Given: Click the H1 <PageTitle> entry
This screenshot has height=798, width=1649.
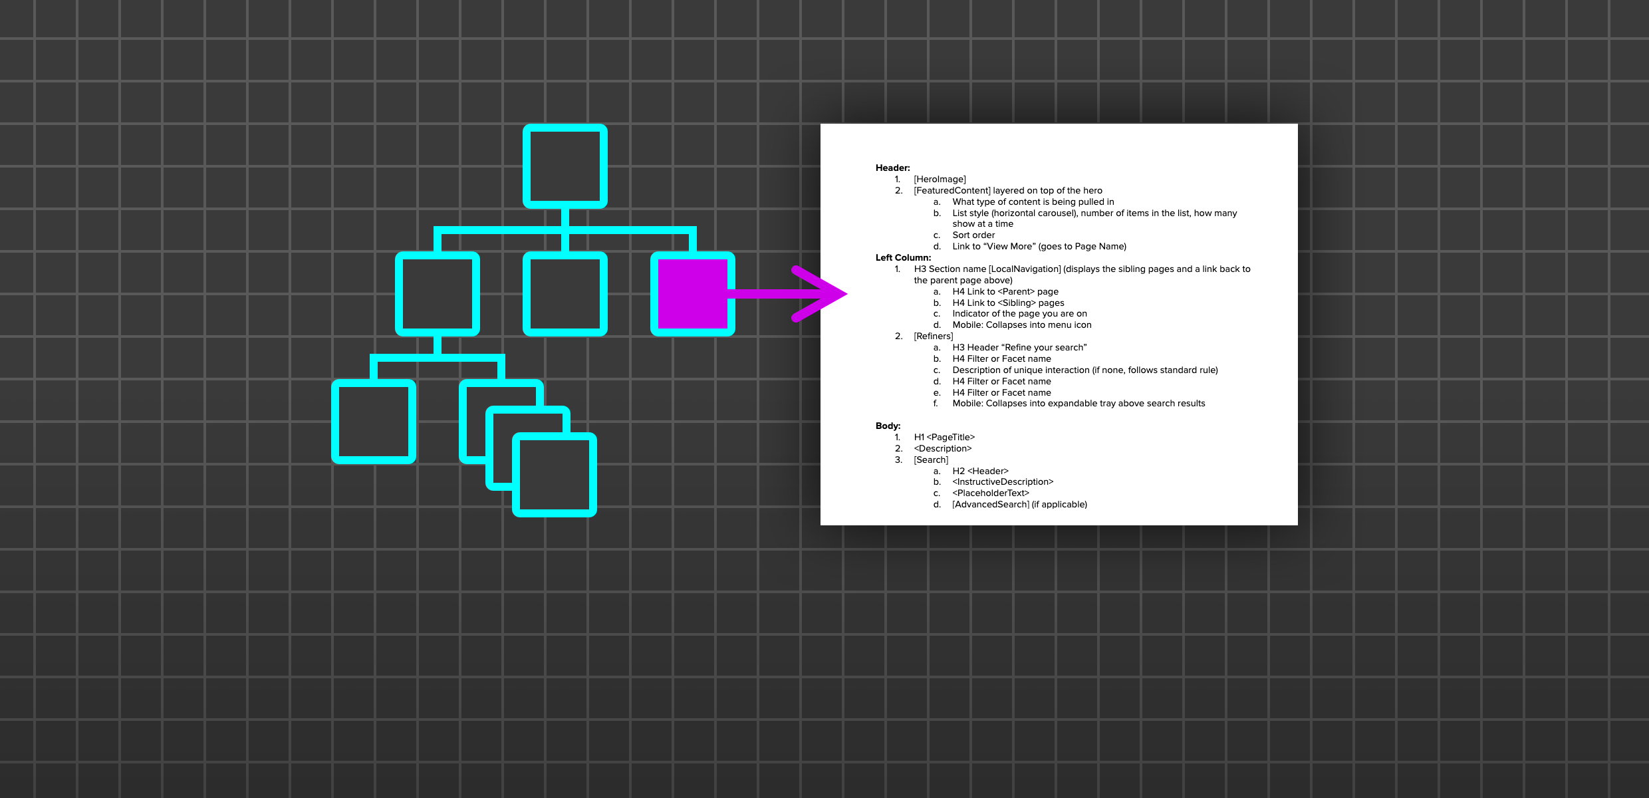Looking at the screenshot, I should [944, 437].
